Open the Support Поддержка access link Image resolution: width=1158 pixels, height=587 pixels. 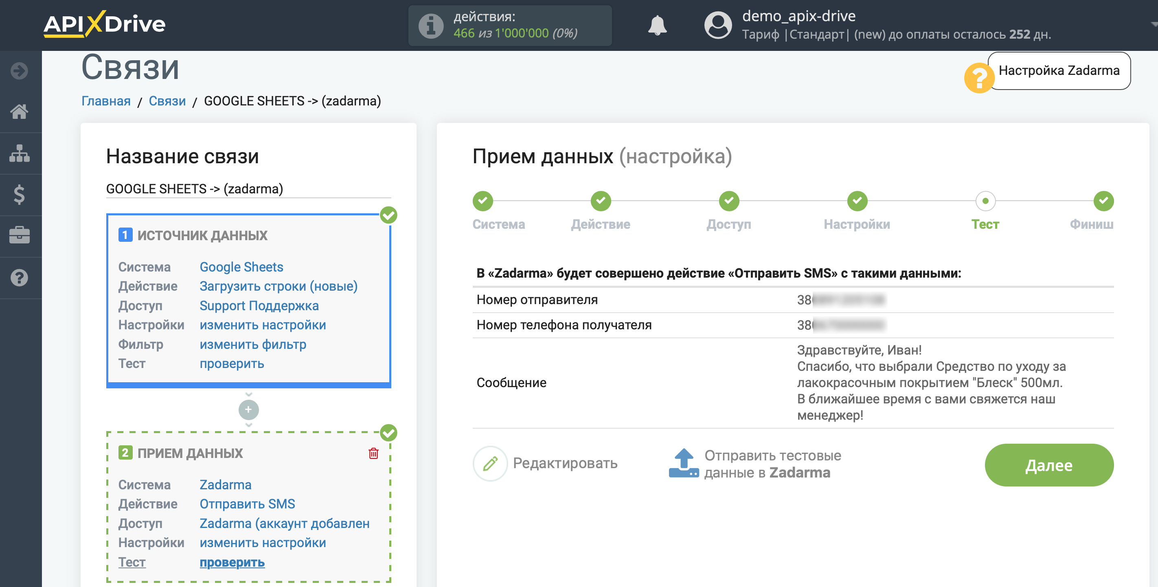(x=259, y=306)
